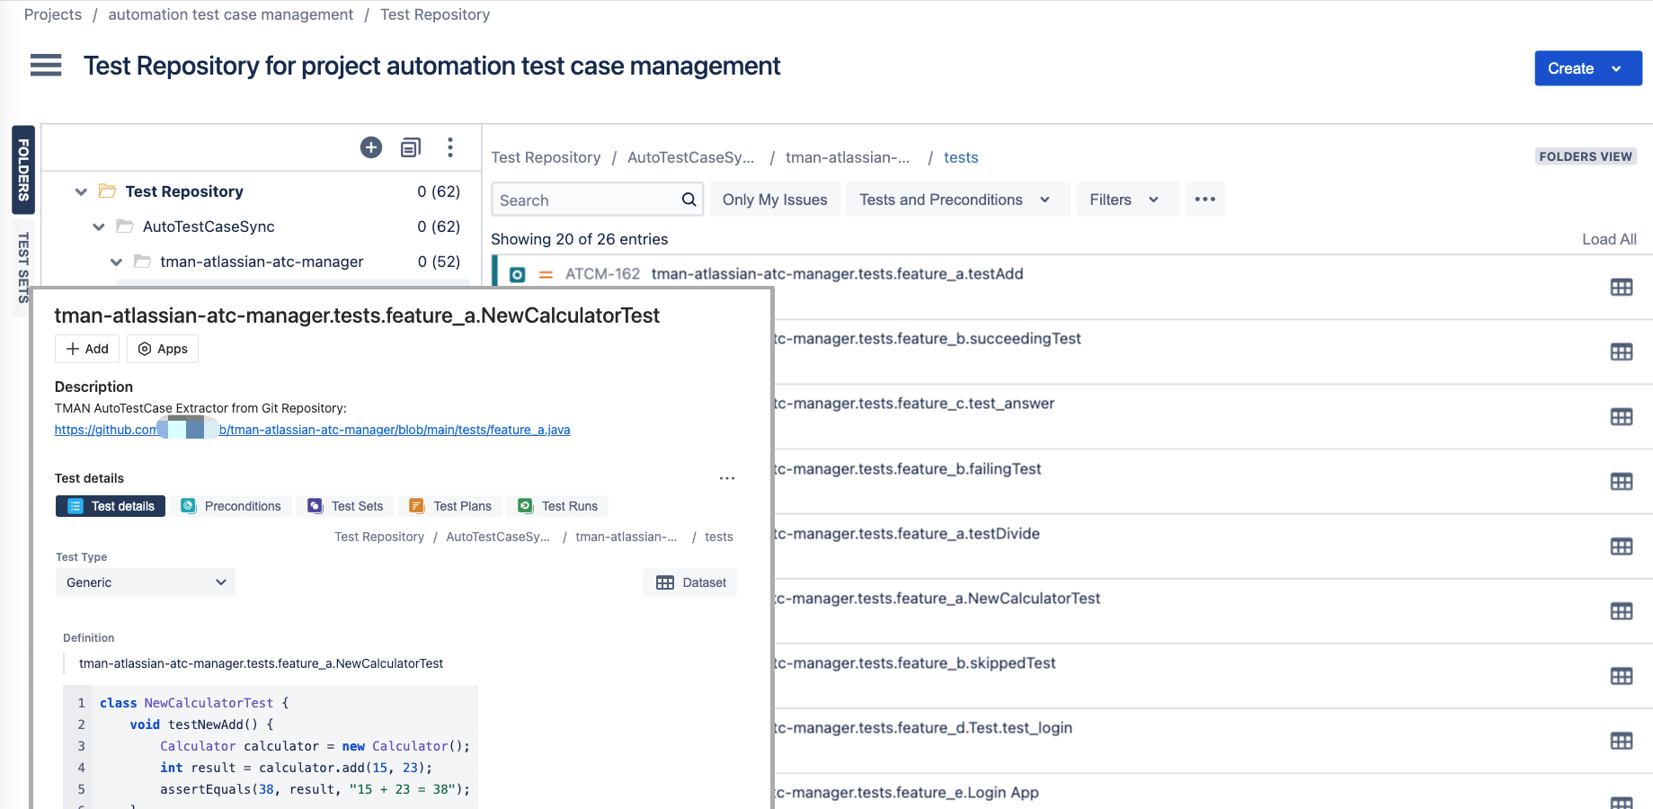Viewport: 1653px width, 809px height.
Task: Add a new folder with plus icon
Action: [371, 147]
